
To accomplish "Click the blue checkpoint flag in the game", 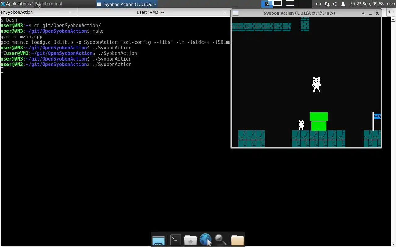I will pos(377,116).
